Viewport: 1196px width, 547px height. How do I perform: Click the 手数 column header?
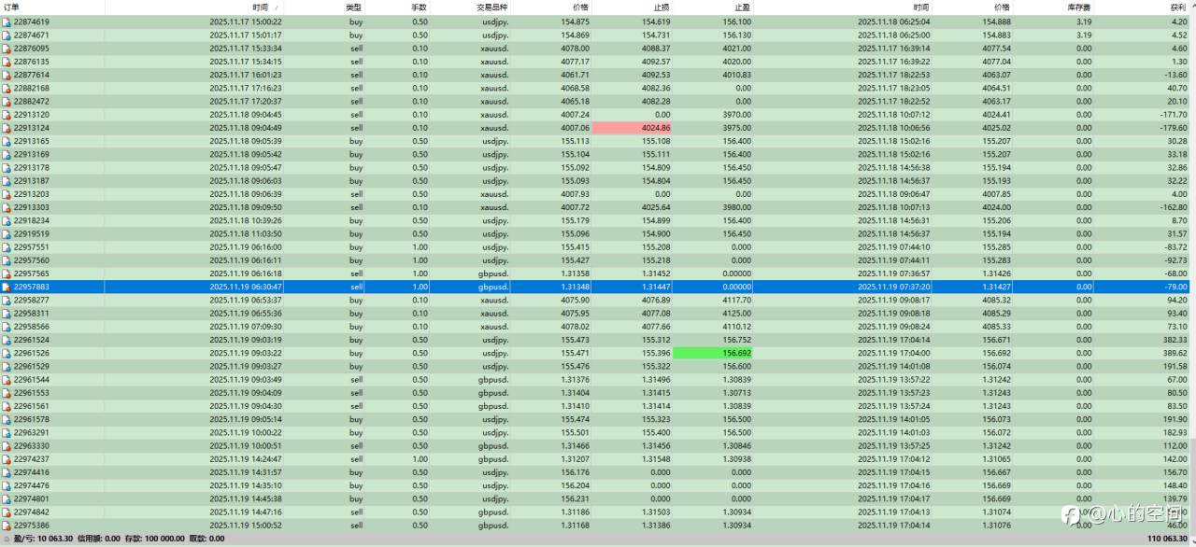(x=419, y=7)
